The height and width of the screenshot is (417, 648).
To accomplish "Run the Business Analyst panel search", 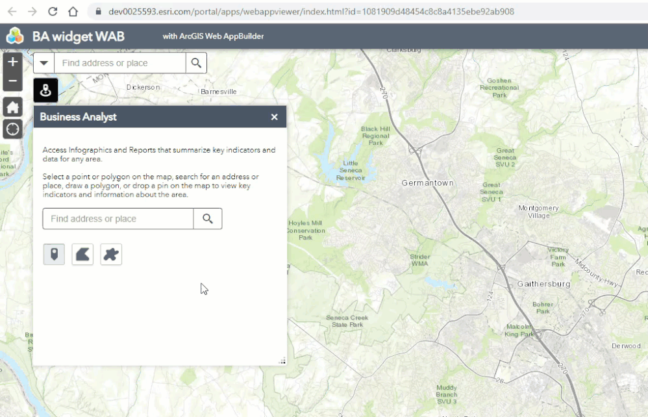I will (208, 219).
